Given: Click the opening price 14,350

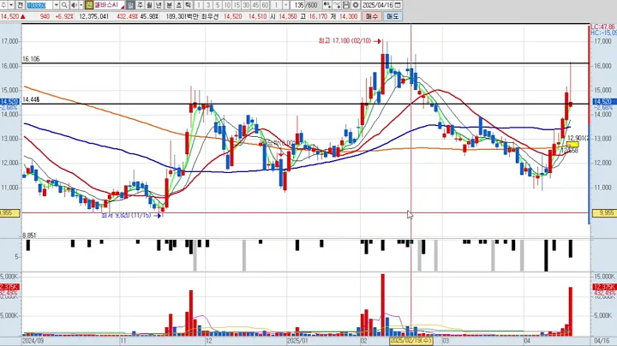Looking at the screenshot, I should click(287, 16).
